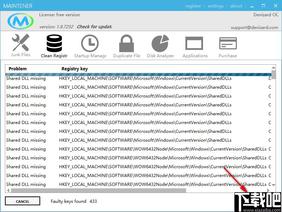Open the register menu link
282x212 pixels.
pos(193,6)
